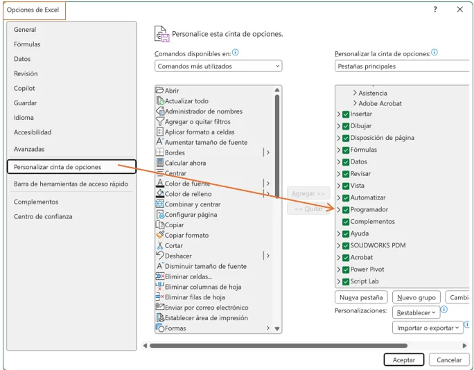The width and height of the screenshot is (474, 370).
Task: Click the Combinar y centrar icon
Action: (159, 204)
